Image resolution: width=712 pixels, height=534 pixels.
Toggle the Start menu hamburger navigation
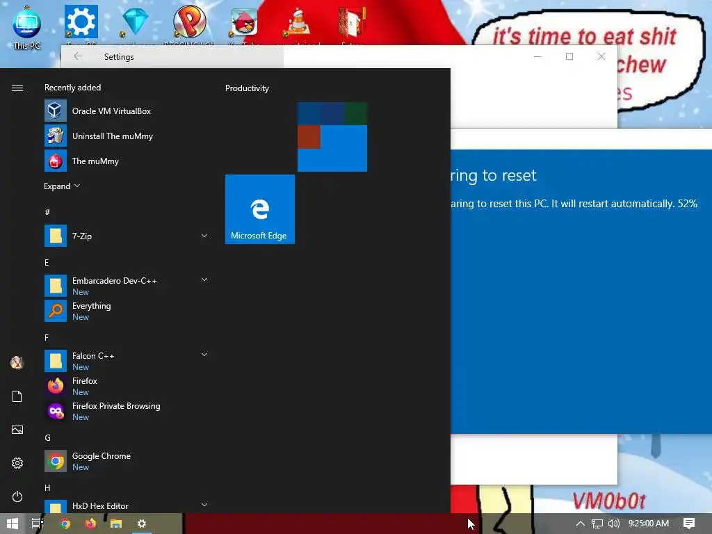tap(17, 88)
